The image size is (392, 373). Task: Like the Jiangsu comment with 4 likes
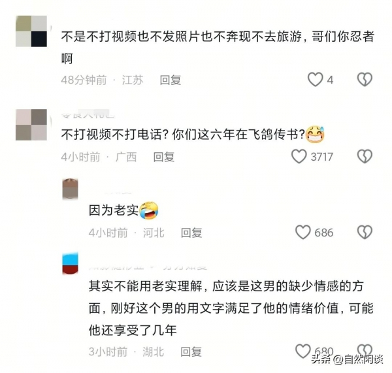click(x=315, y=80)
